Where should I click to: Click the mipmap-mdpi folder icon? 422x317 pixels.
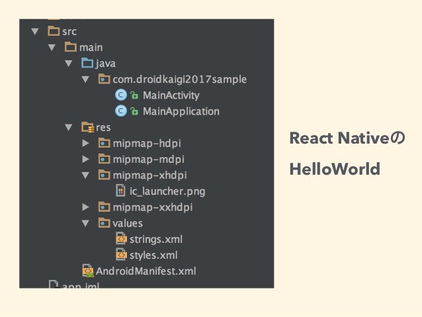coord(104,159)
